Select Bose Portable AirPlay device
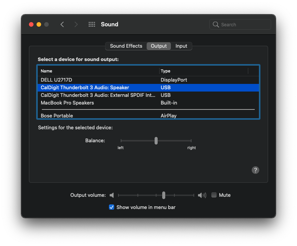This screenshot has width=297, height=246. (x=57, y=116)
